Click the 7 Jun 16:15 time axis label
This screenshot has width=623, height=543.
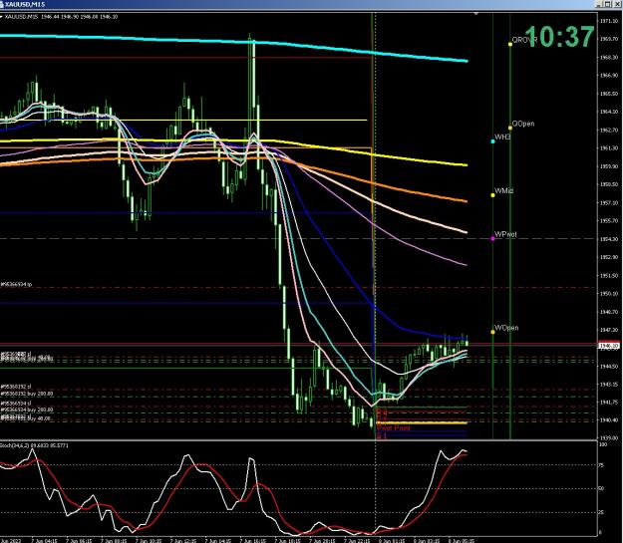pyautogui.click(x=253, y=541)
